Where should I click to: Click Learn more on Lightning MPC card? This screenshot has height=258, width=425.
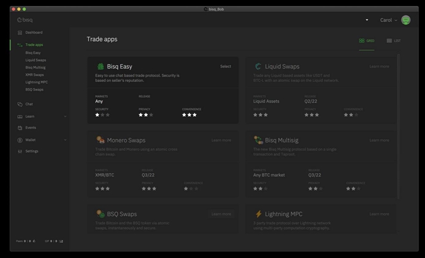pos(379,214)
